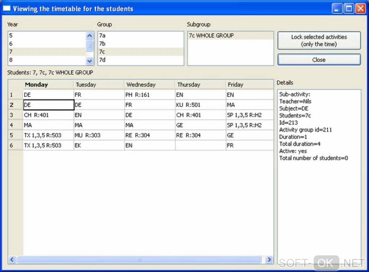Click the Wednesday column header
The height and width of the screenshot is (272, 369).
[x=149, y=85]
